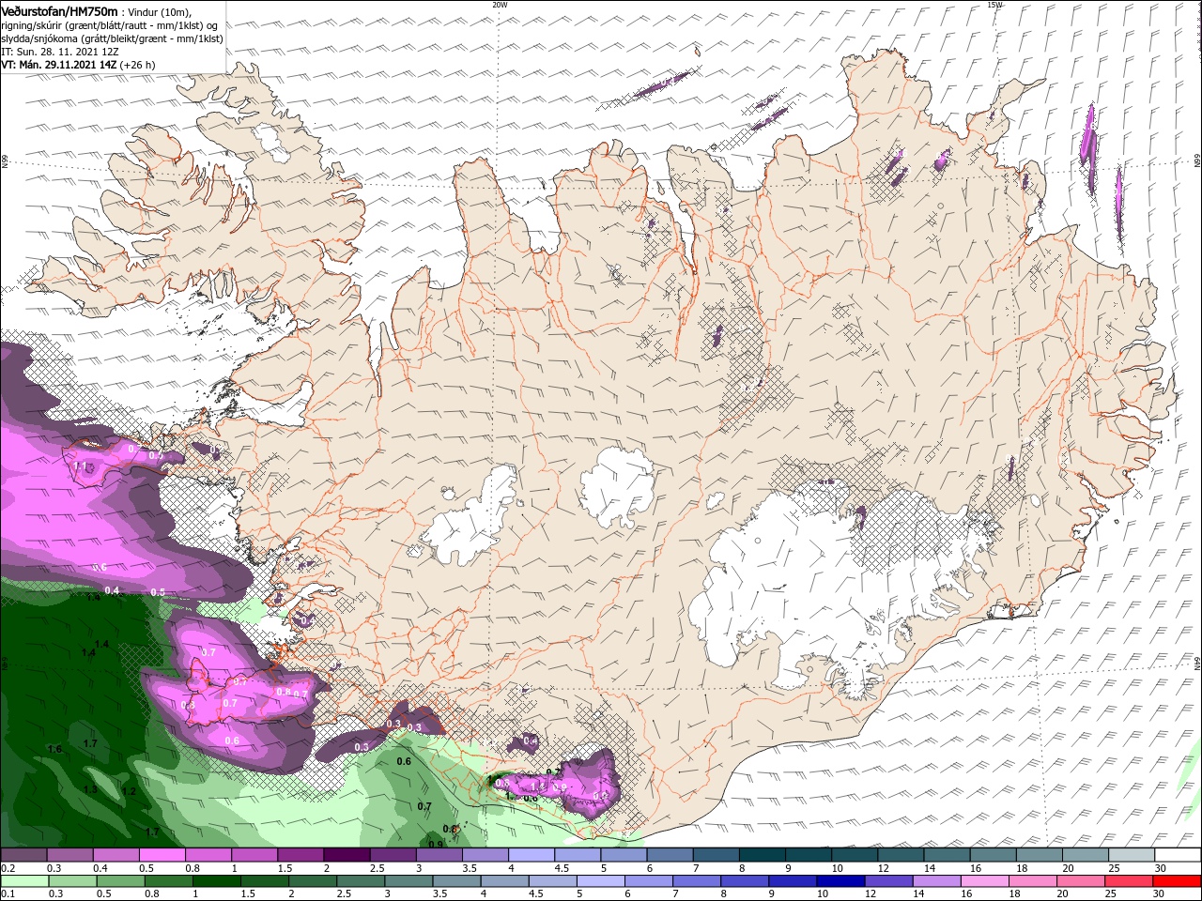Viewport: 1202px width, 901px height.
Task: Click the '1.1' precipitation value on Snæfellsnes
Action: (79, 466)
